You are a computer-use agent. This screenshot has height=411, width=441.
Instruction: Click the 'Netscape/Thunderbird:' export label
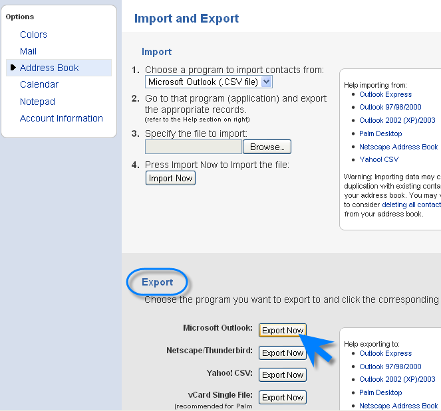pyautogui.click(x=210, y=351)
